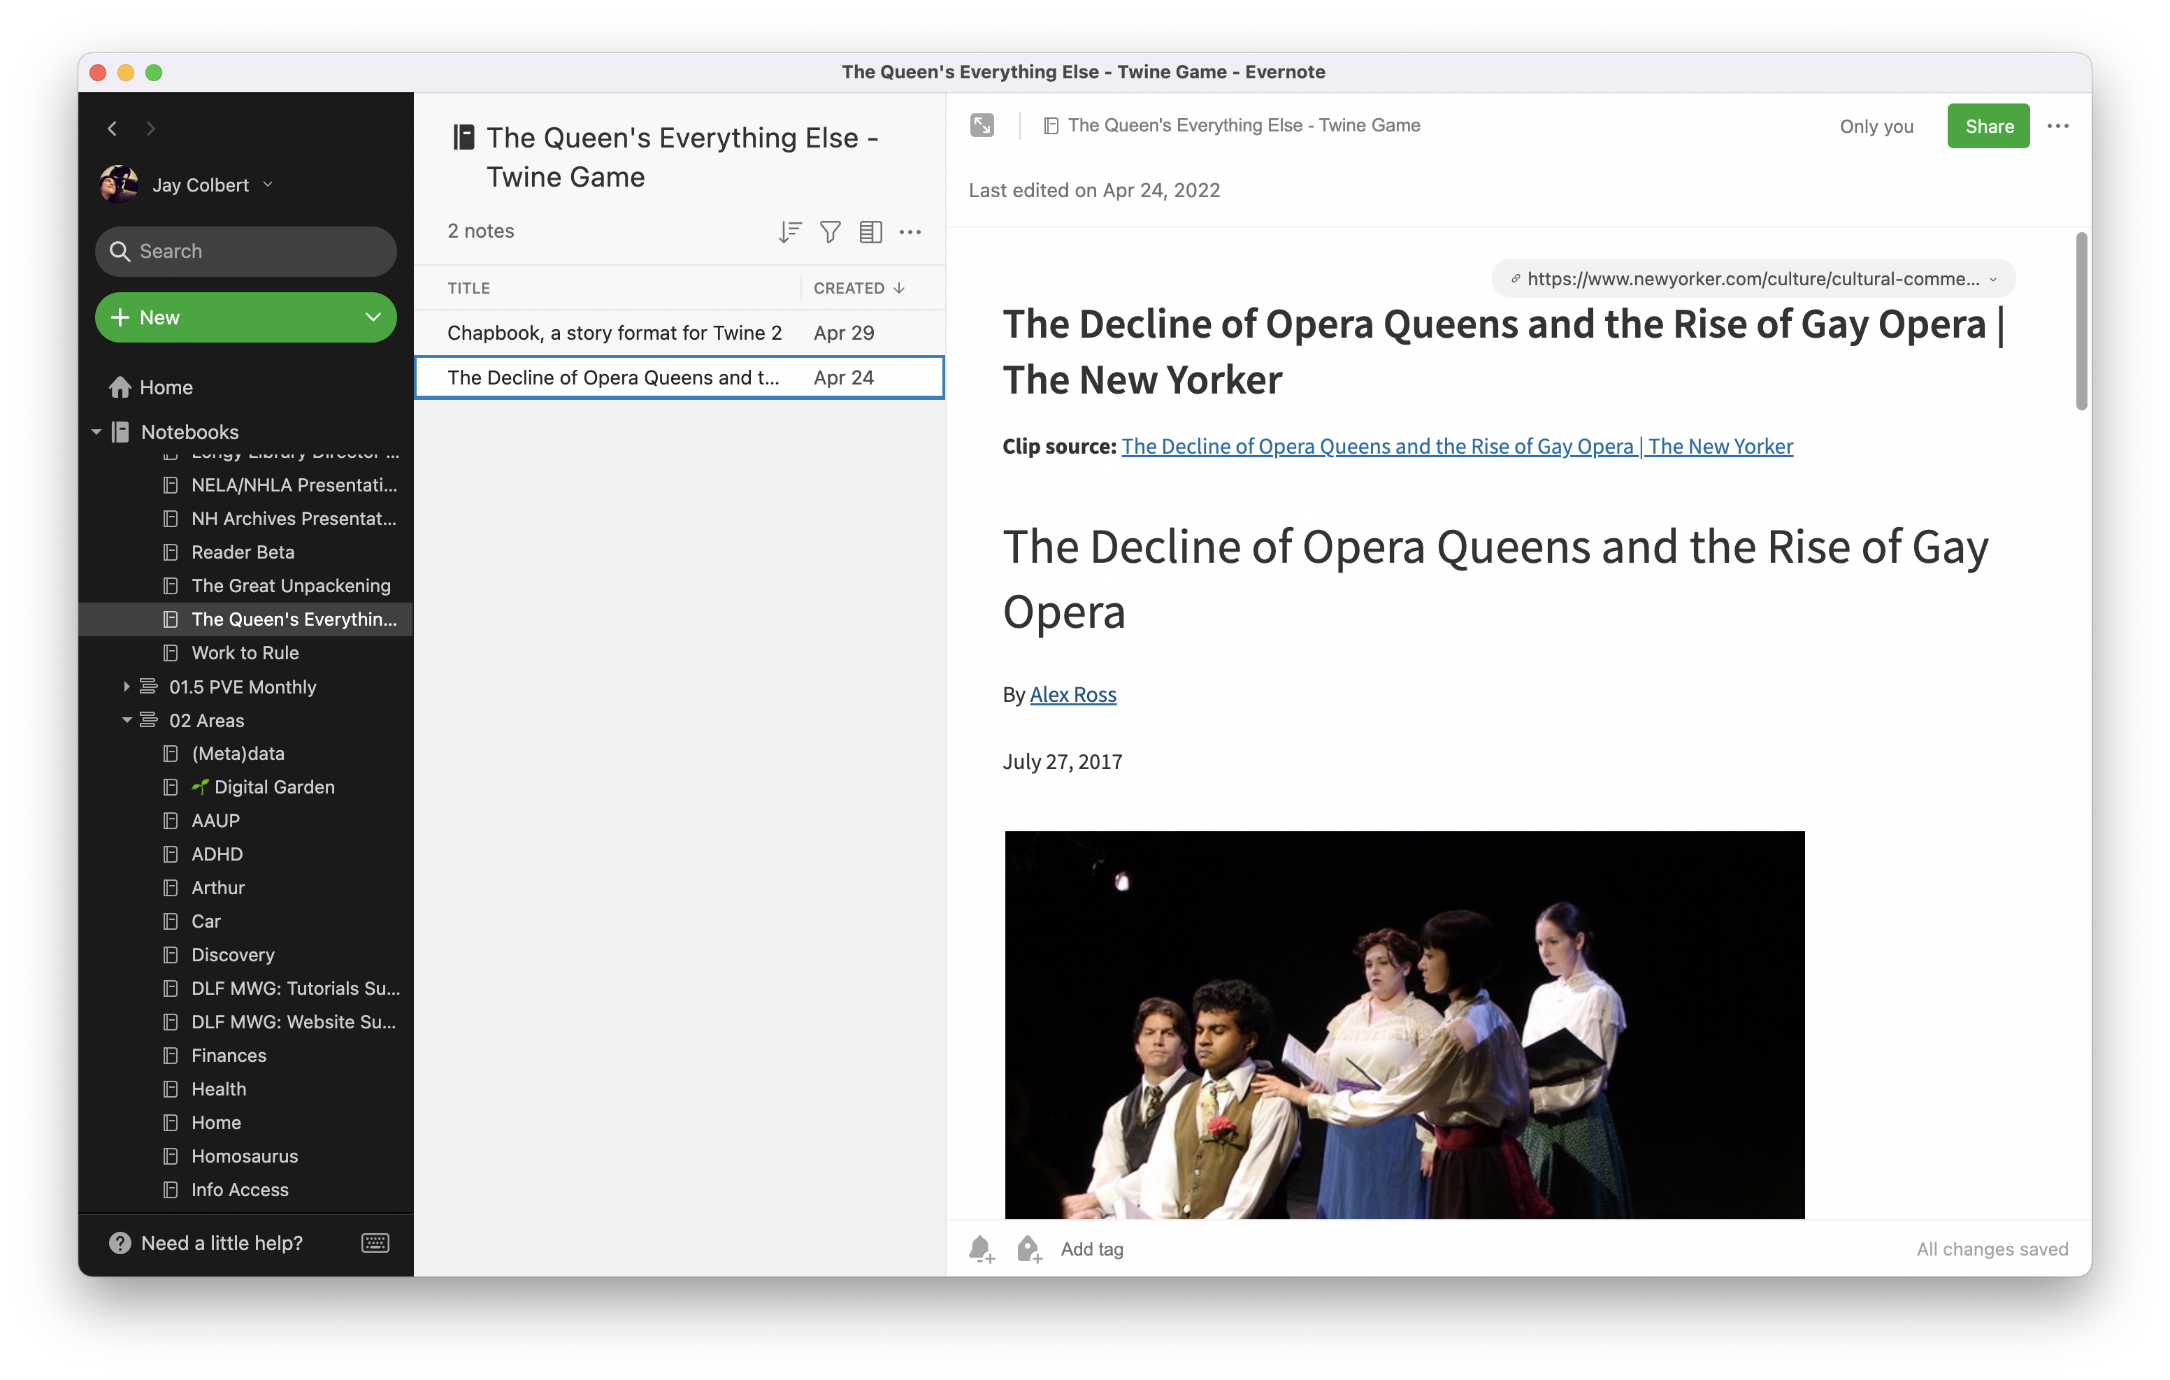Change the note list view layout icon
Screen dimensions: 2170x1380
click(870, 231)
